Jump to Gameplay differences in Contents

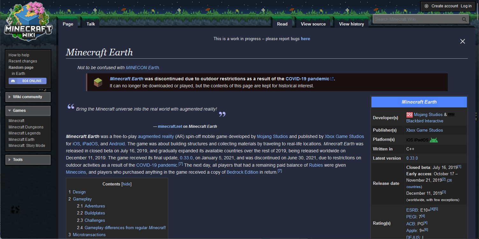point(125,228)
